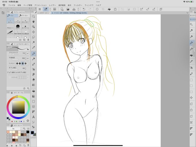Screen dimensions: 196x147
Task: Open the ファイル menu
Action: 12,5
